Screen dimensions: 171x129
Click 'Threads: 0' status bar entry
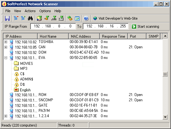66,125
